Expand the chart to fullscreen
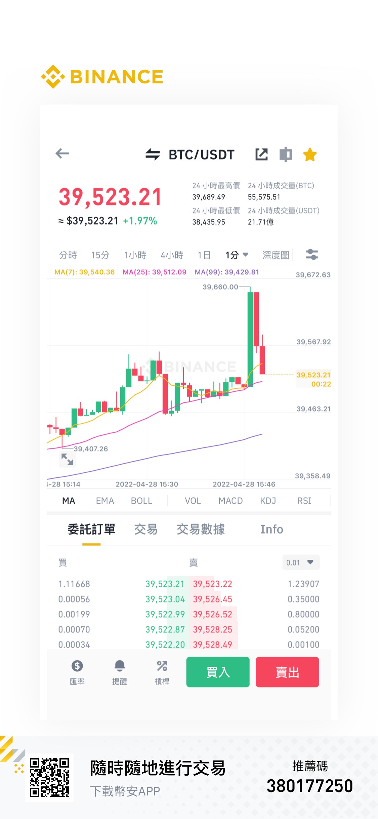 [67, 459]
